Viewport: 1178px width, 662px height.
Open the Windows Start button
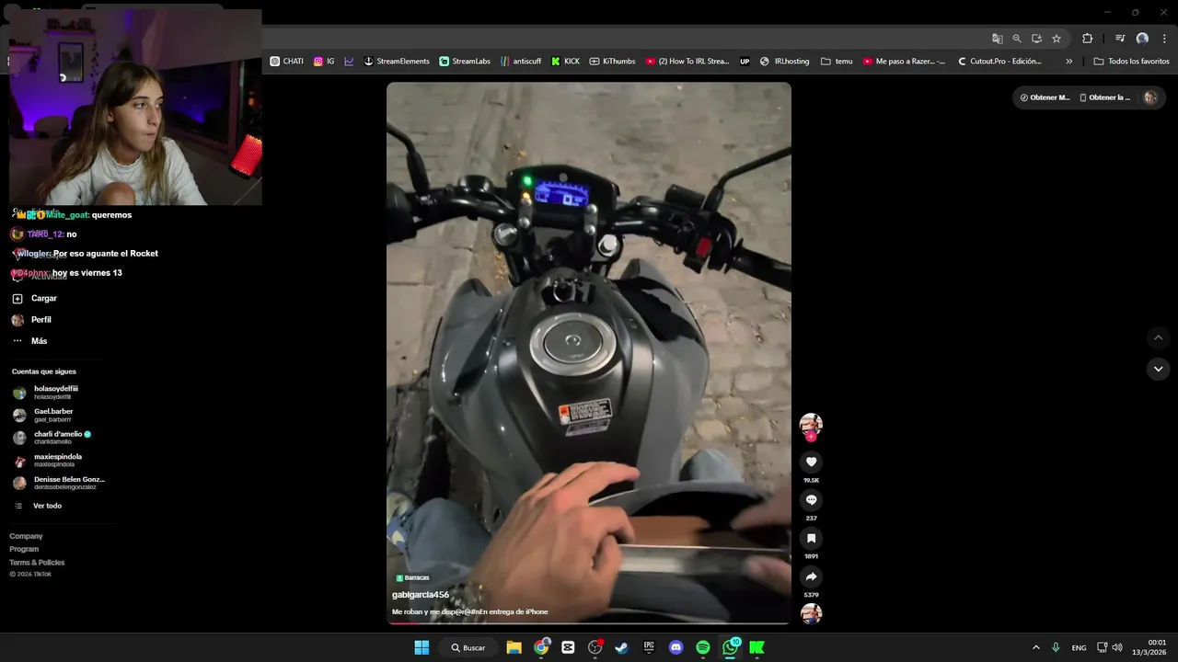pyautogui.click(x=422, y=647)
